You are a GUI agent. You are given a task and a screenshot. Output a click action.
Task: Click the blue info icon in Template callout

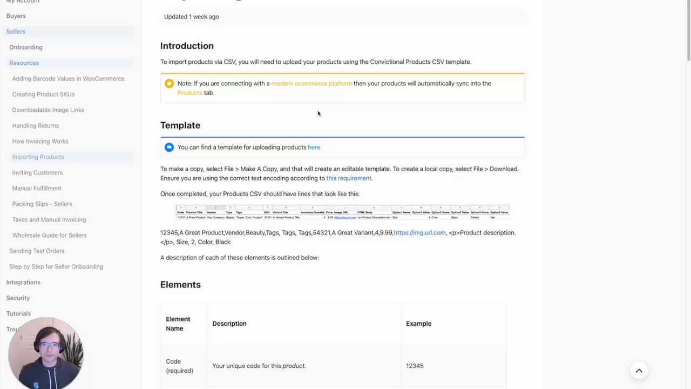tap(169, 147)
